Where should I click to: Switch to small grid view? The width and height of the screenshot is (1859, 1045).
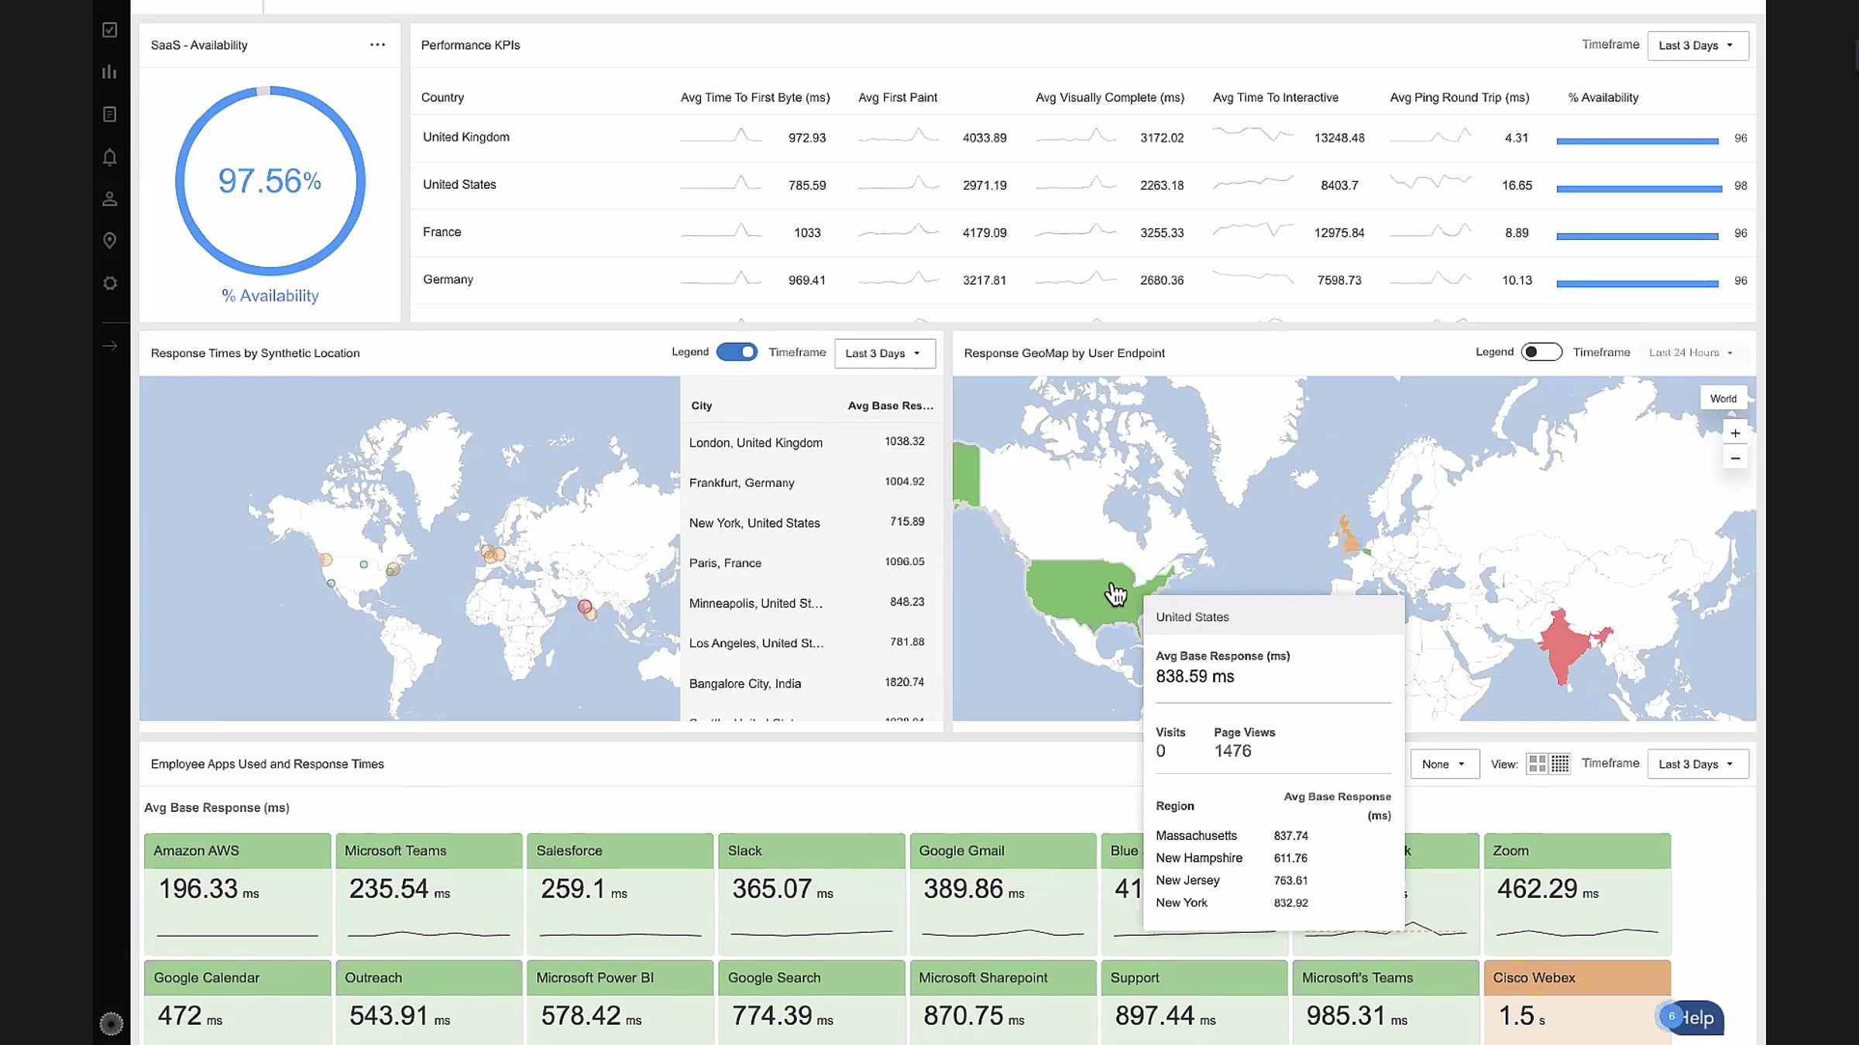(x=1560, y=764)
